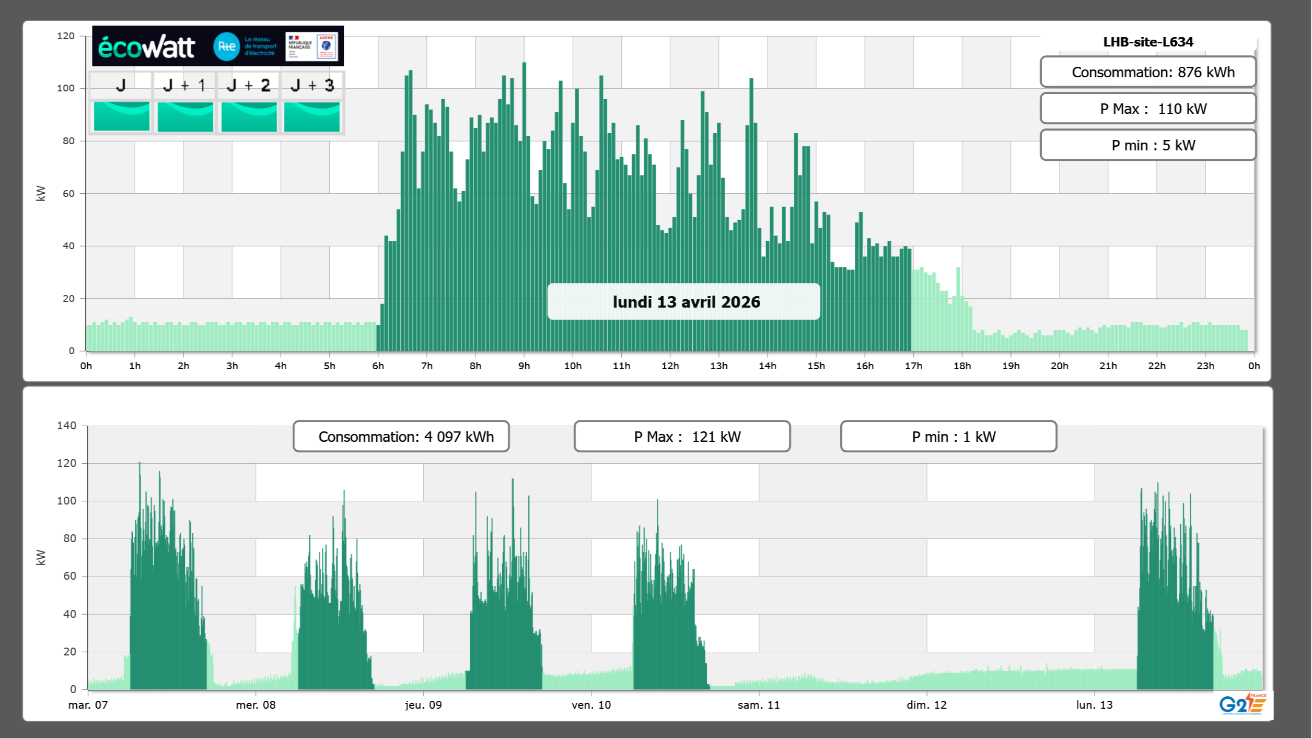The image size is (1312, 739).
Task: Click the P Max 110 kW box
Action: pos(1147,109)
